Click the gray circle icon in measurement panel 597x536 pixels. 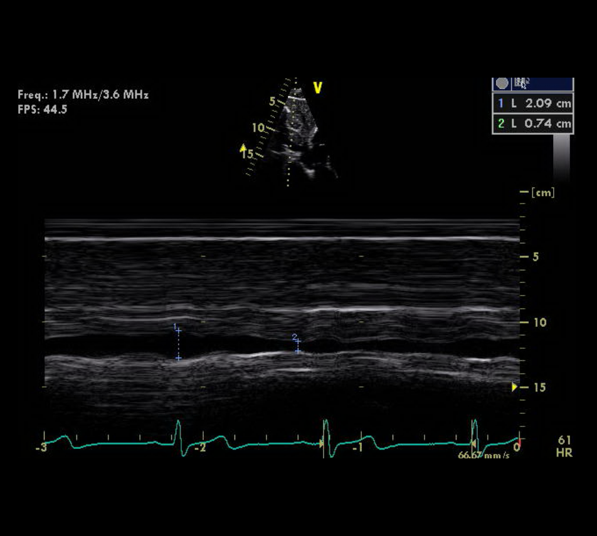tap(502, 83)
